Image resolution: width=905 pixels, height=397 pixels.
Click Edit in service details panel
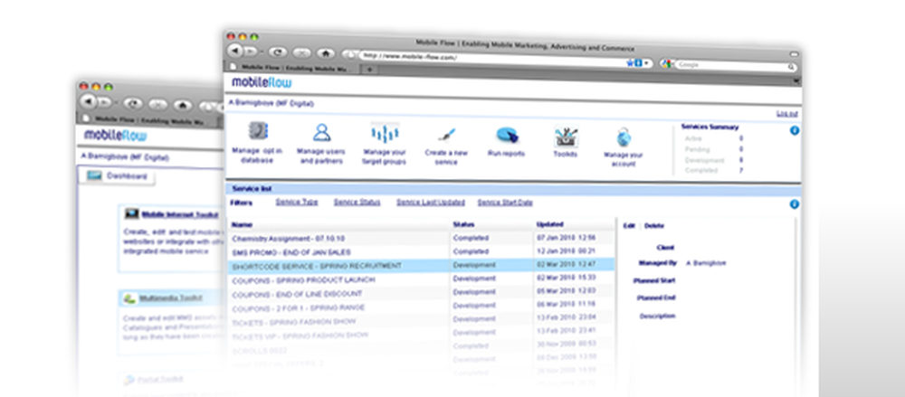[x=629, y=226]
